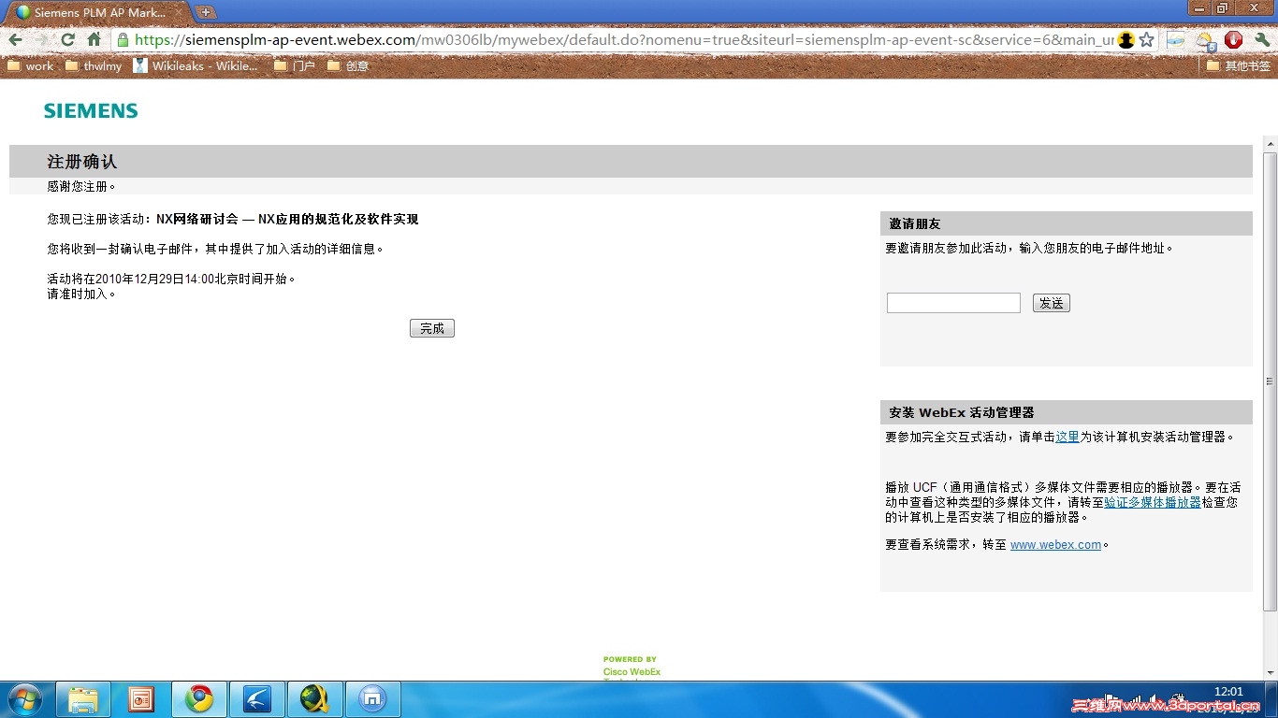Reload the page with the refresh icon

pyautogui.click(x=67, y=40)
